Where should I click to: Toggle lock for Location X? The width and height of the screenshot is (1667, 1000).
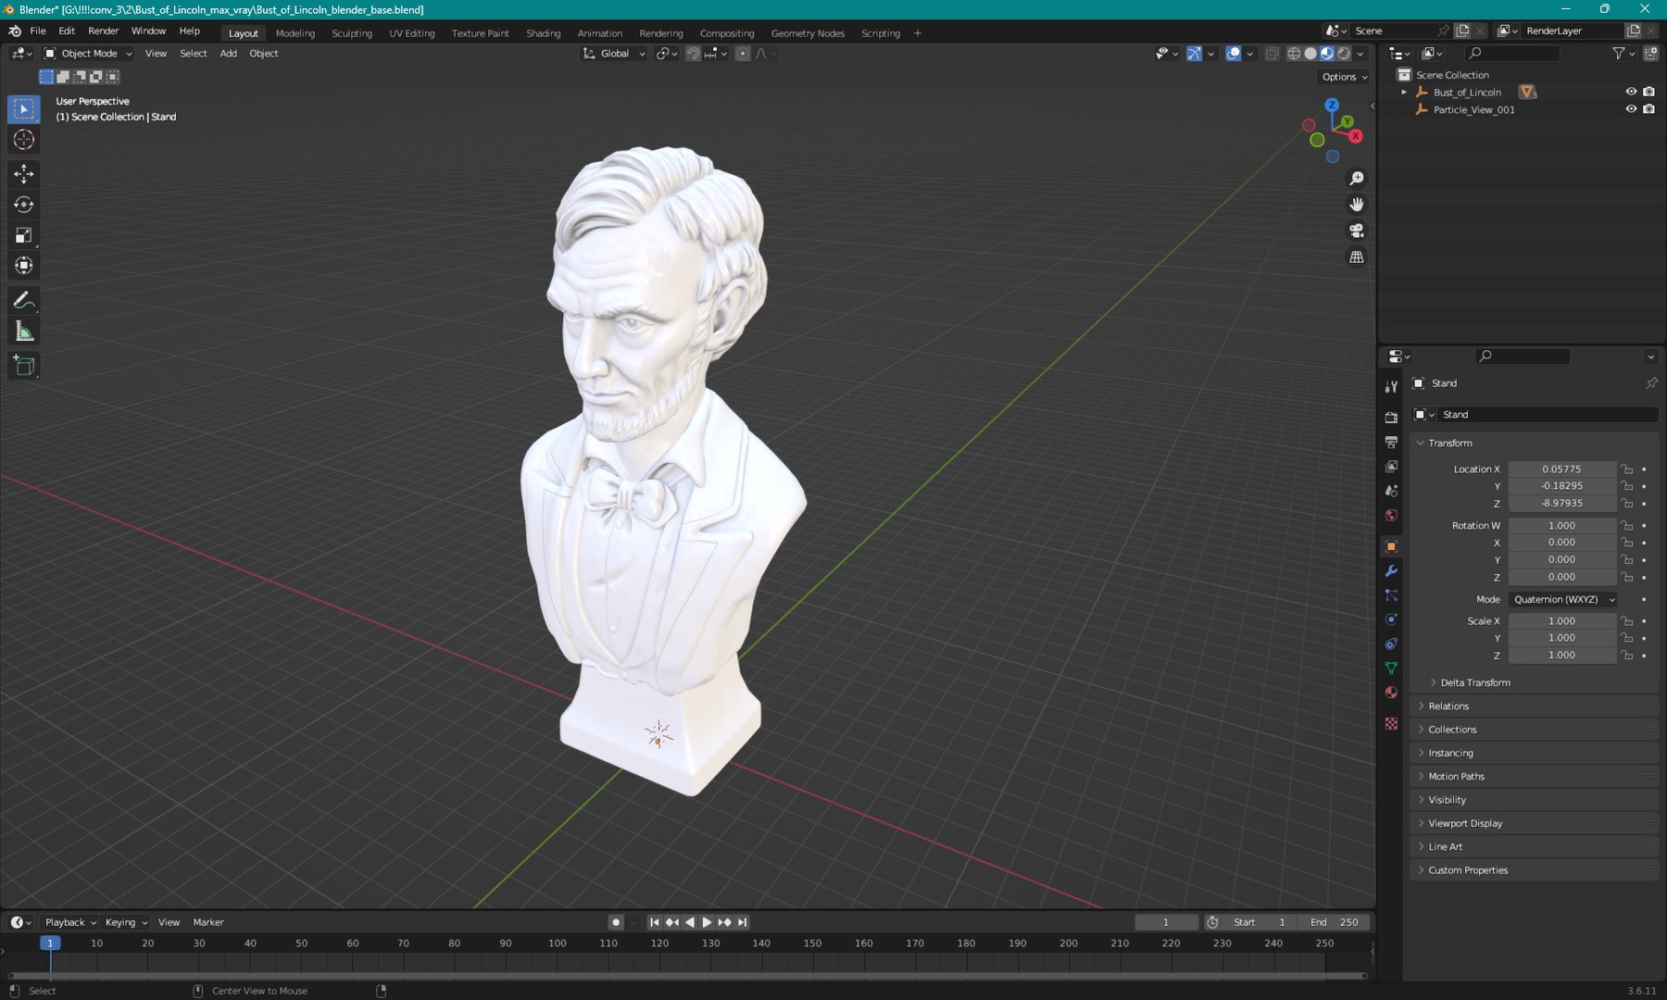click(x=1627, y=469)
